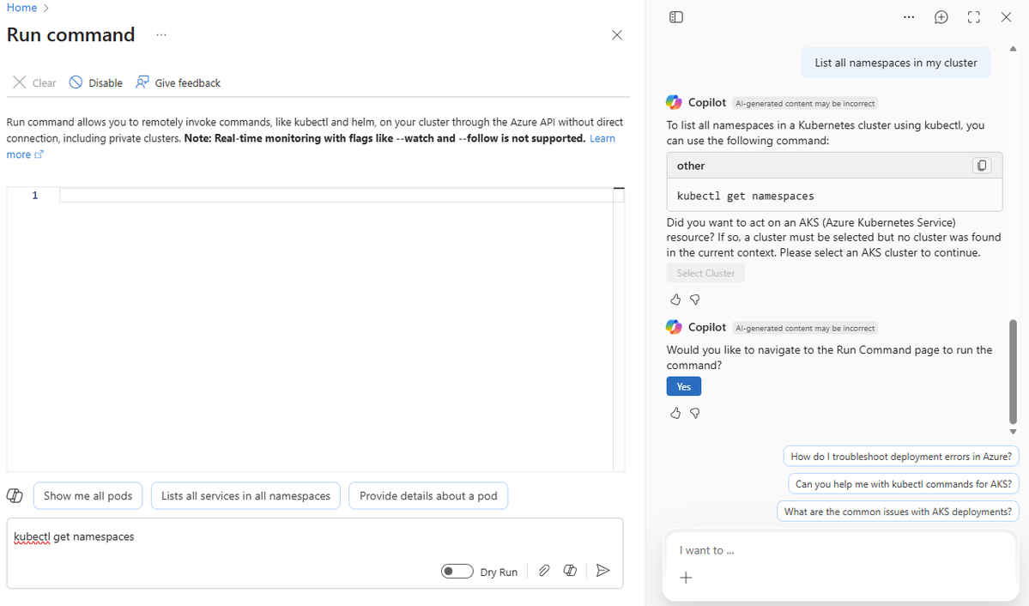Click the breadcrumb chevron after Home
1029x606 pixels.
[x=46, y=8]
